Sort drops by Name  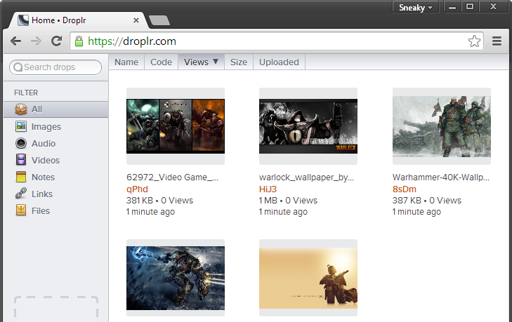(126, 62)
